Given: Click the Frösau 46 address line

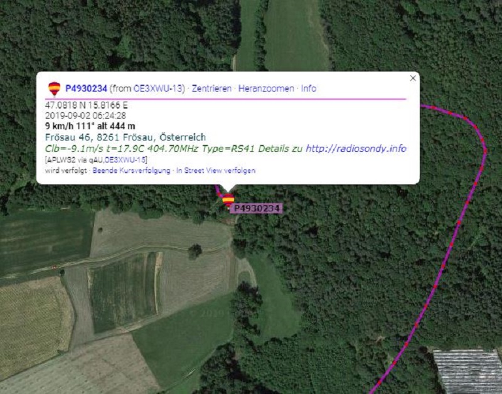Looking at the screenshot, I should pyautogui.click(x=125, y=137).
